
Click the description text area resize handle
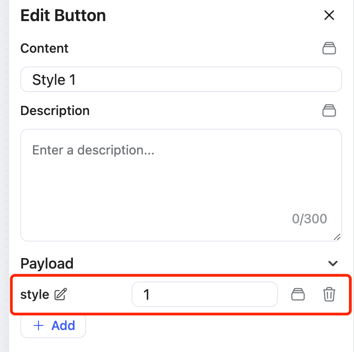[x=337, y=236]
